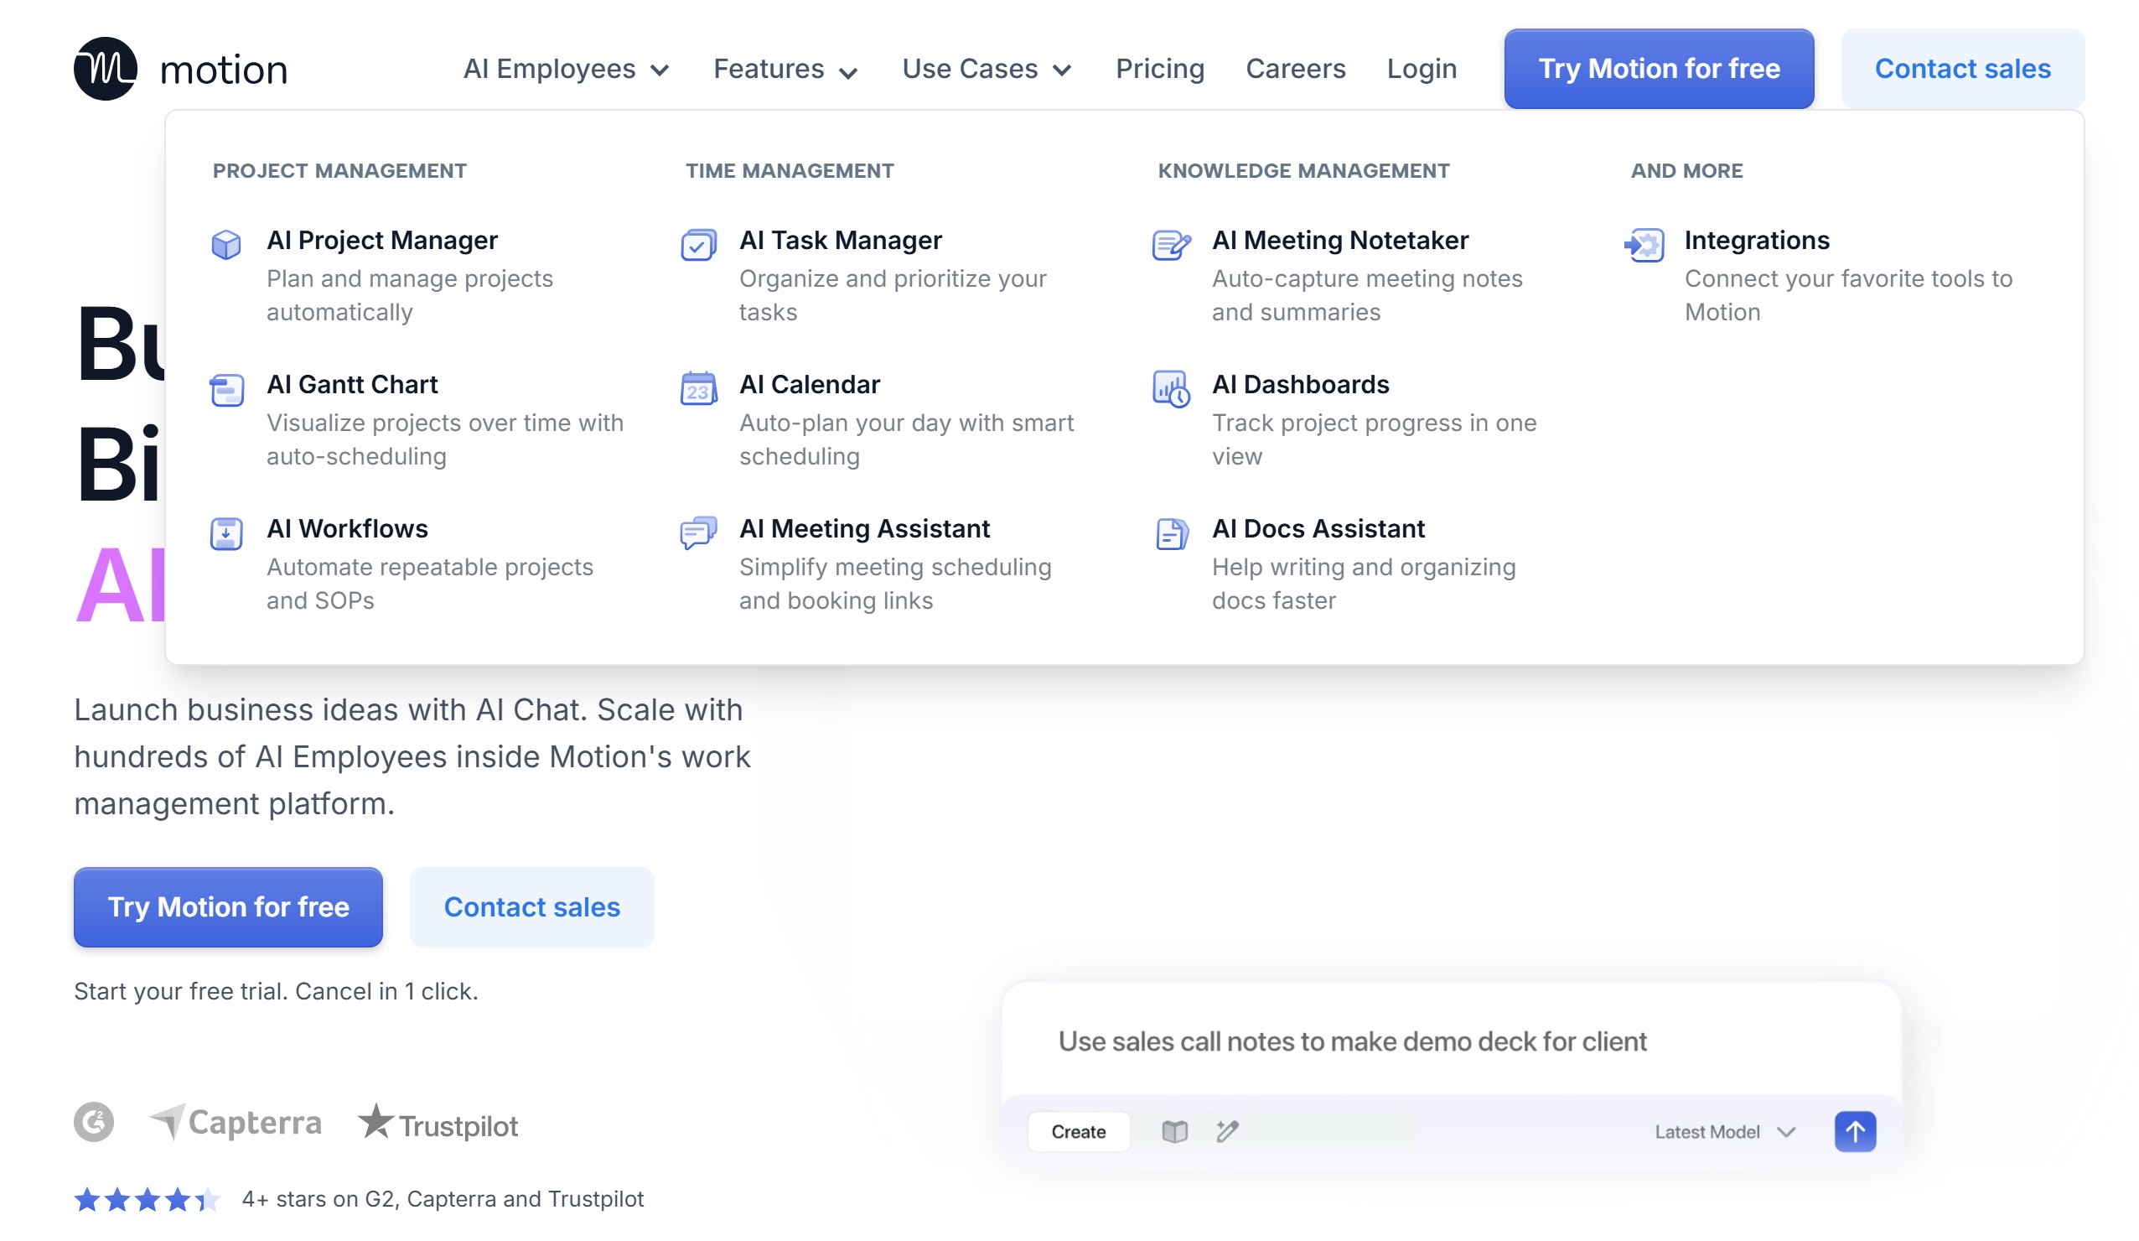Image resolution: width=2139 pixels, height=1241 pixels.
Task: Click the AI Calendar icon
Action: (x=698, y=389)
